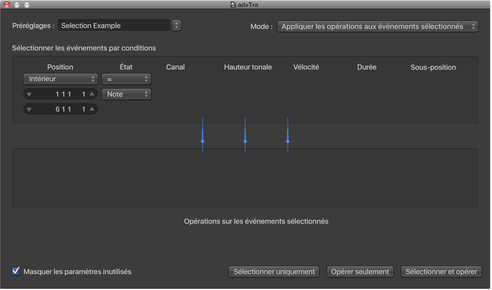The width and height of the screenshot is (492, 290).
Task: Open the Note event type dropdown
Action: 126,94
